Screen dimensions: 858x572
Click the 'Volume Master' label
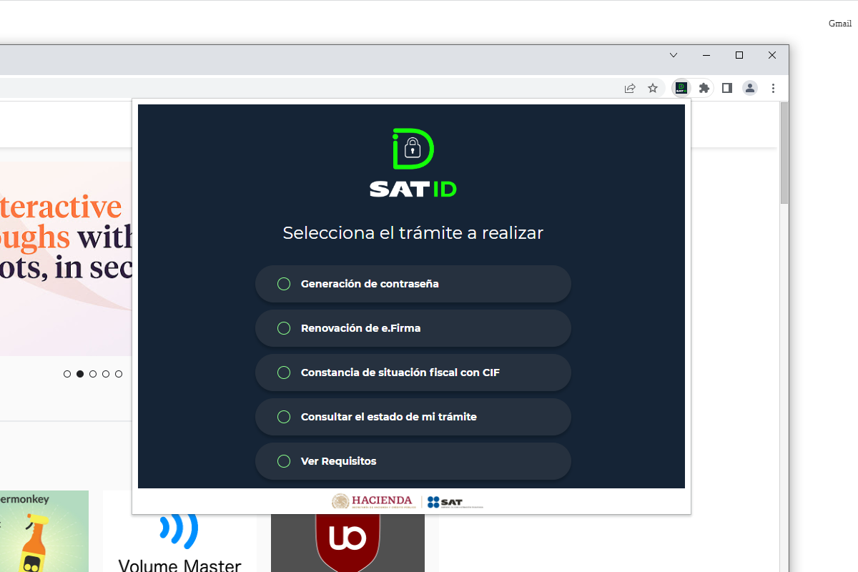coord(179,566)
